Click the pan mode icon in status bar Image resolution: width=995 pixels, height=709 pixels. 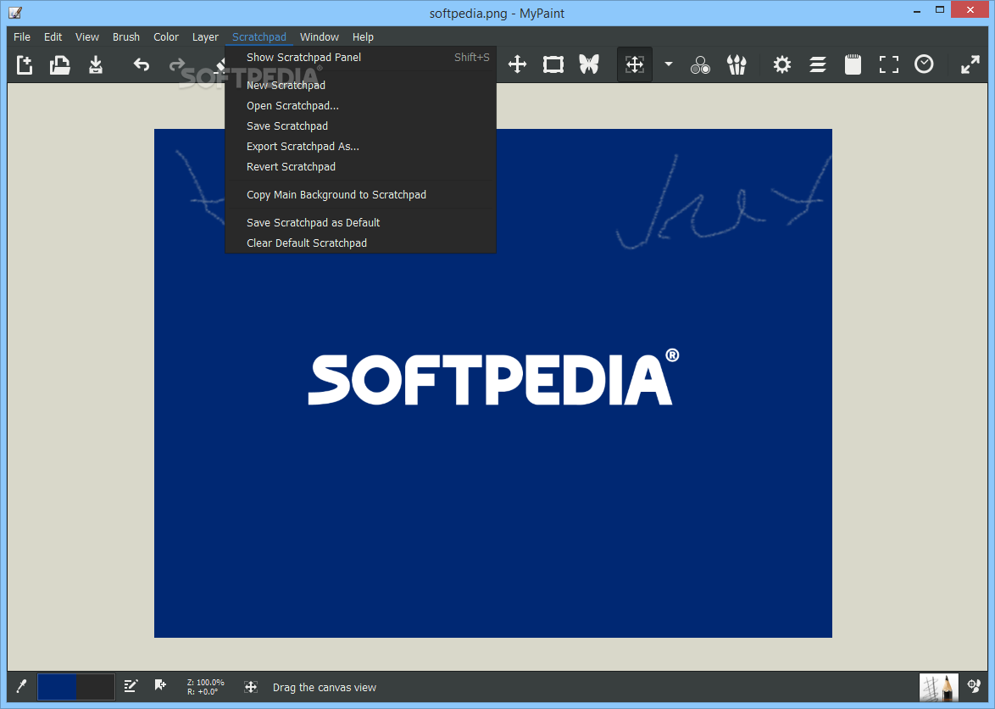click(x=251, y=687)
